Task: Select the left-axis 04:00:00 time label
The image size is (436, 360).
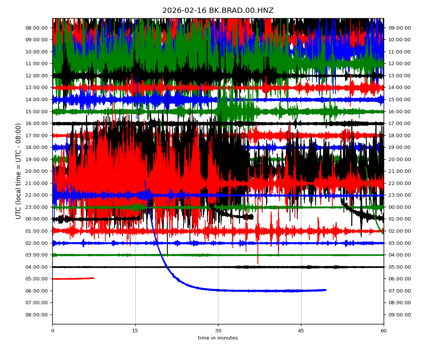Action: click(36, 267)
